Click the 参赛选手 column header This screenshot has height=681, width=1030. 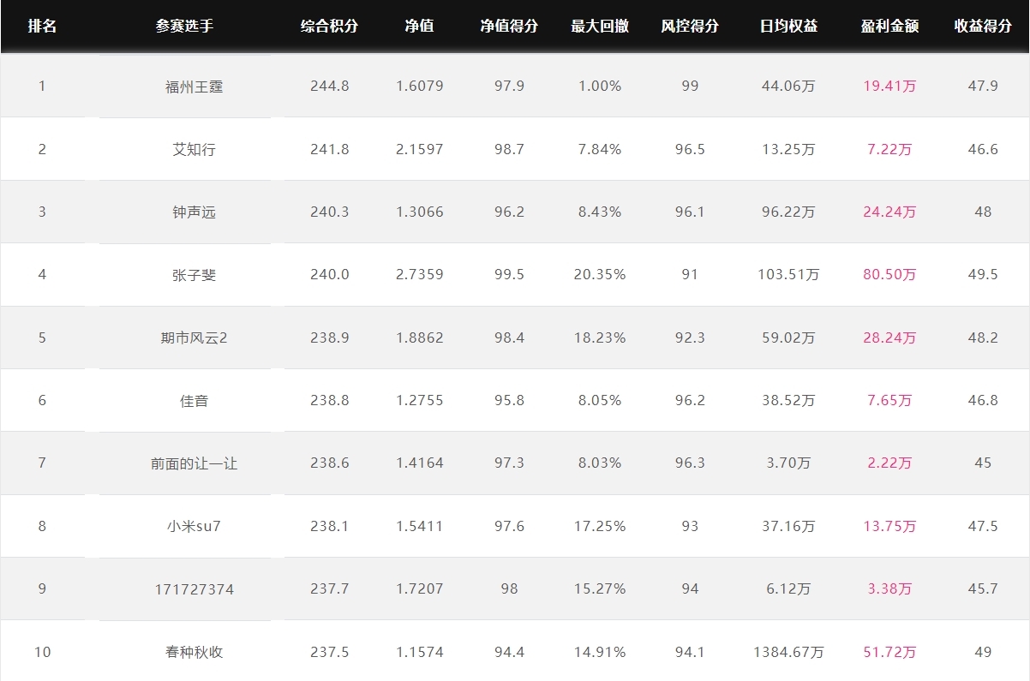(184, 26)
